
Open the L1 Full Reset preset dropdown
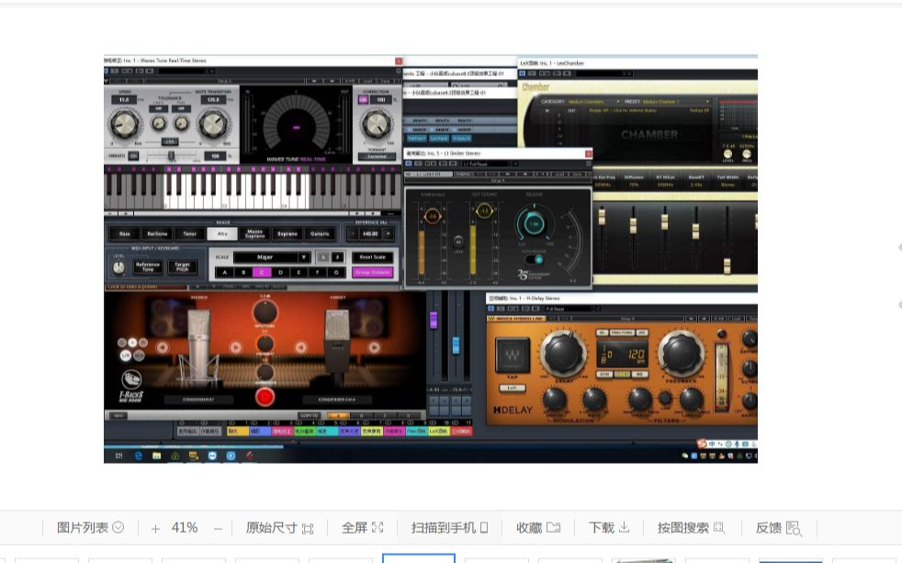[488, 163]
